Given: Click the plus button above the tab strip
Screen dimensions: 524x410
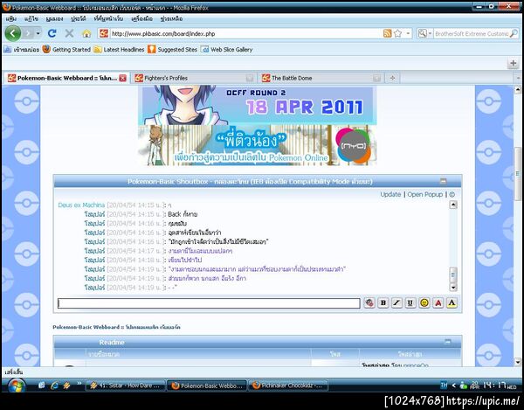Looking at the screenshot, I should 513,63.
